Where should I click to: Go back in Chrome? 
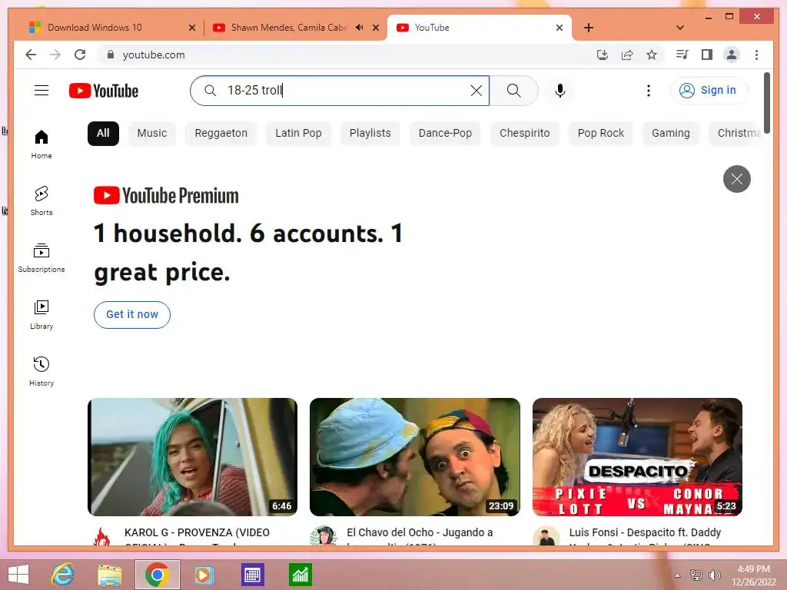click(31, 55)
